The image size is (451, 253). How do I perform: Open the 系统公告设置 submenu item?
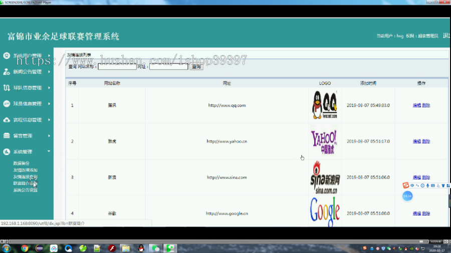[x=26, y=190]
